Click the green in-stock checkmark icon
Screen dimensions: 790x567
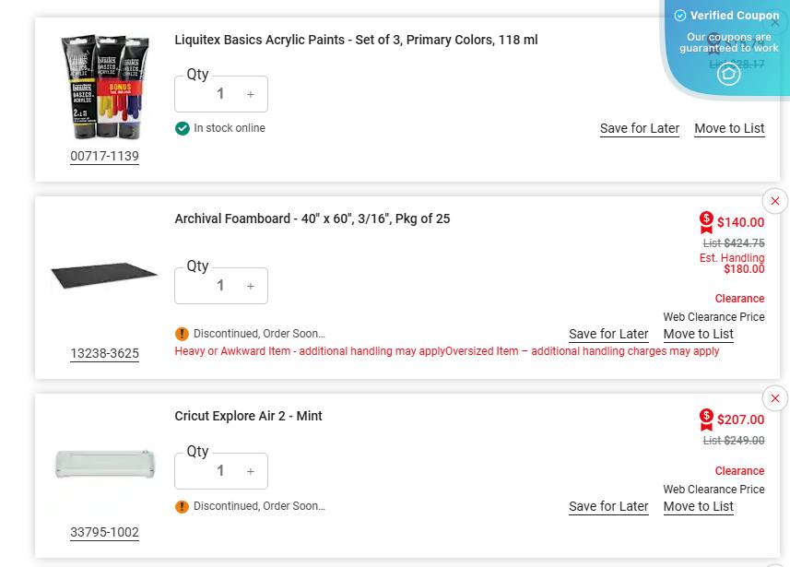point(183,128)
